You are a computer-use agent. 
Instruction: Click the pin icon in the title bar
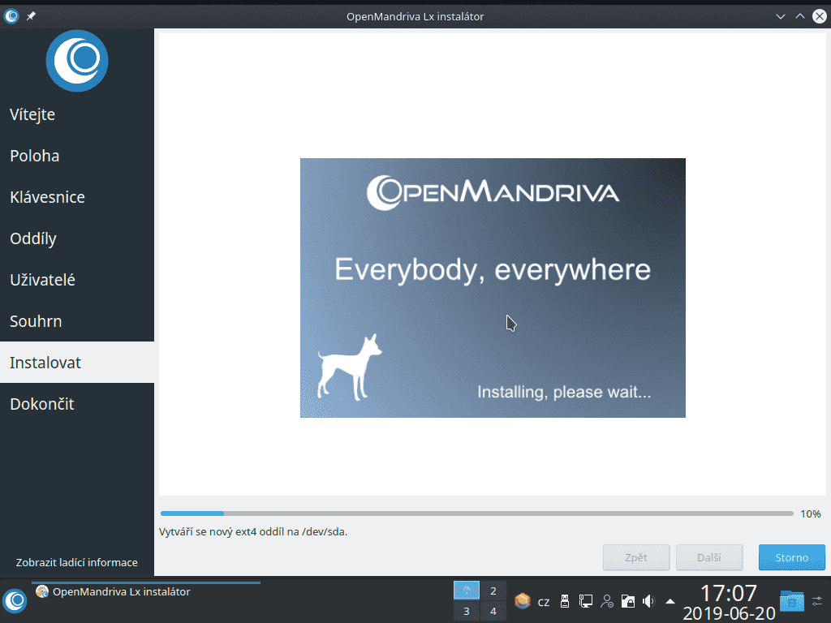pos(30,15)
